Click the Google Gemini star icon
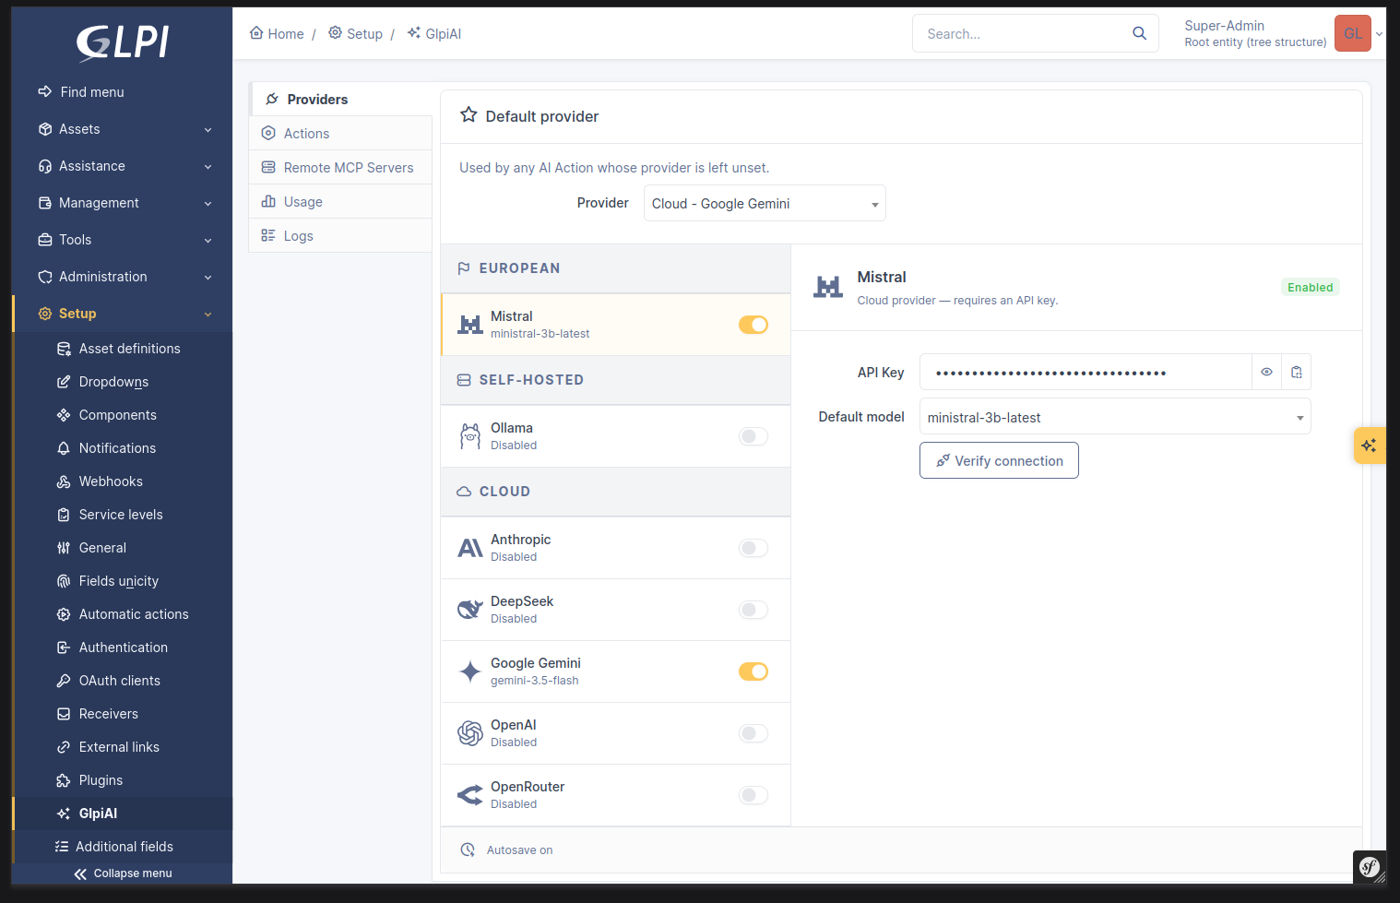The image size is (1400, 903). [x=470, y=671]
